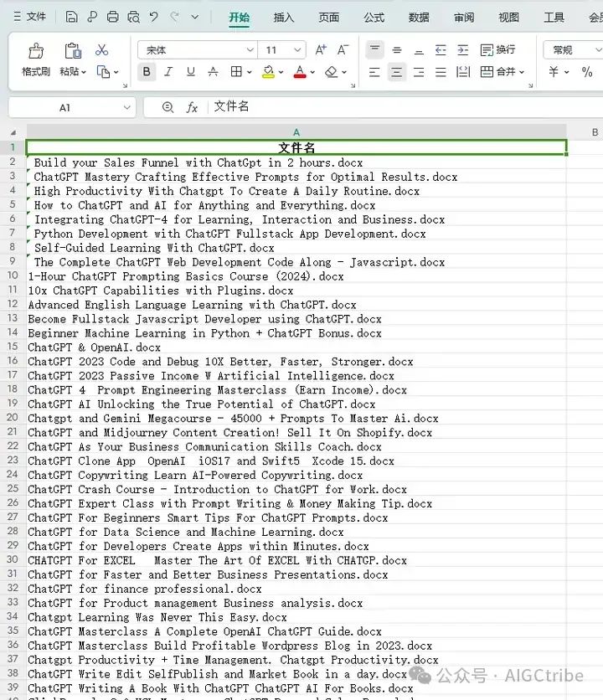Expand fill color dropdown arrow
This screenshot has height=700, width=603.
click(281, 72)
